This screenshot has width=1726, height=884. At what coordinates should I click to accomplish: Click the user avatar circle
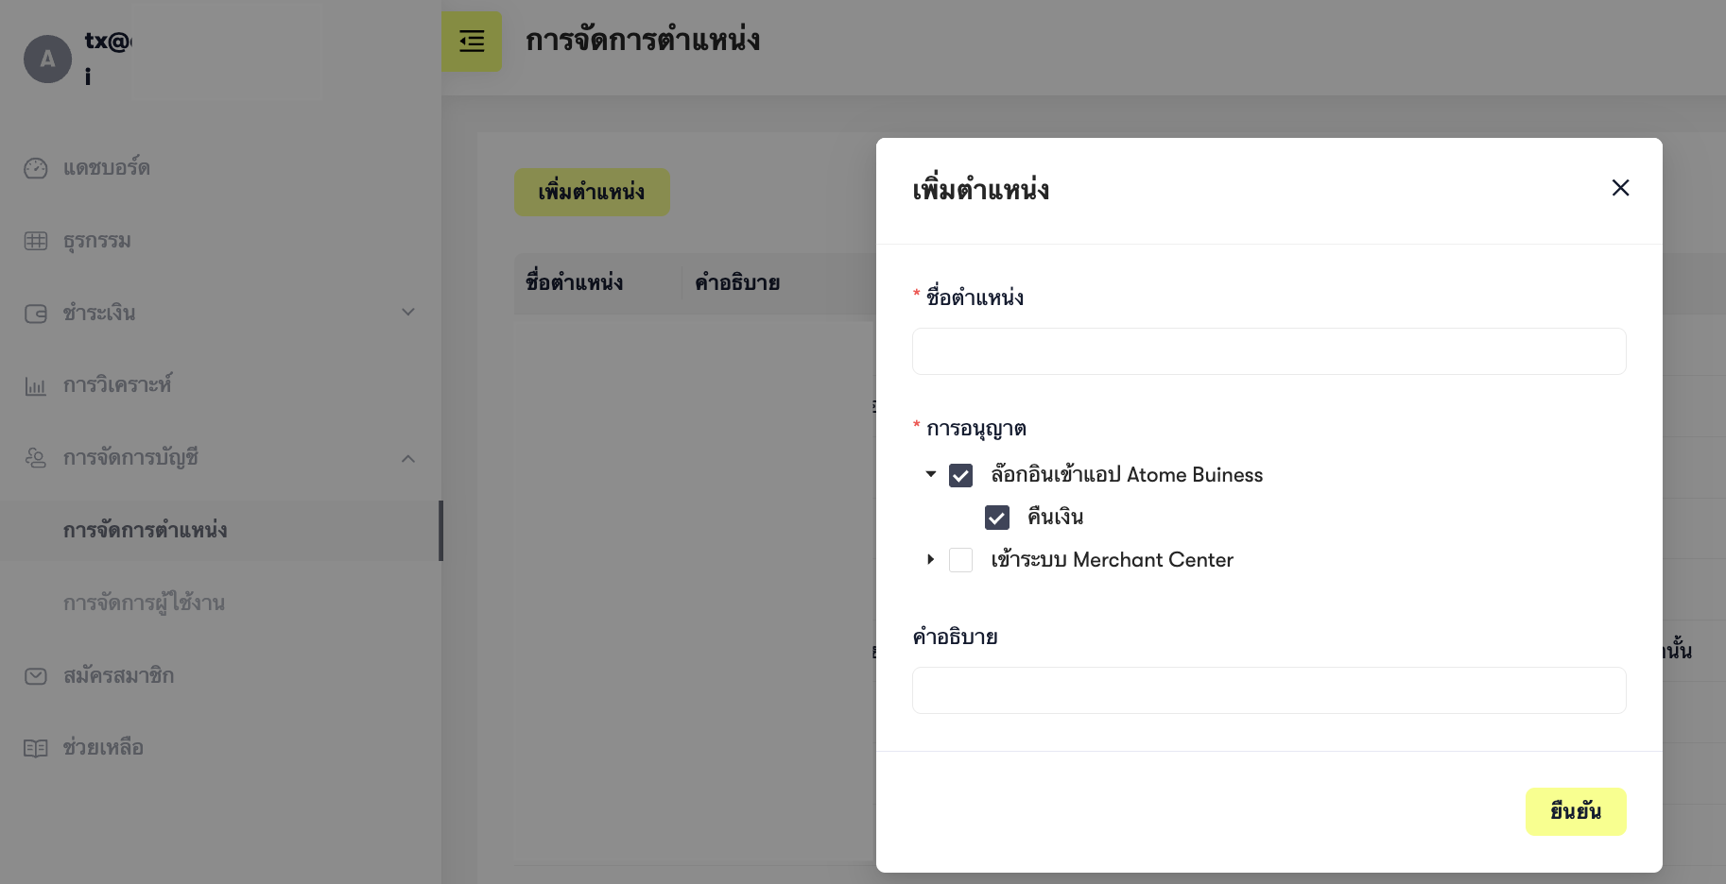(x=47, y=59)
